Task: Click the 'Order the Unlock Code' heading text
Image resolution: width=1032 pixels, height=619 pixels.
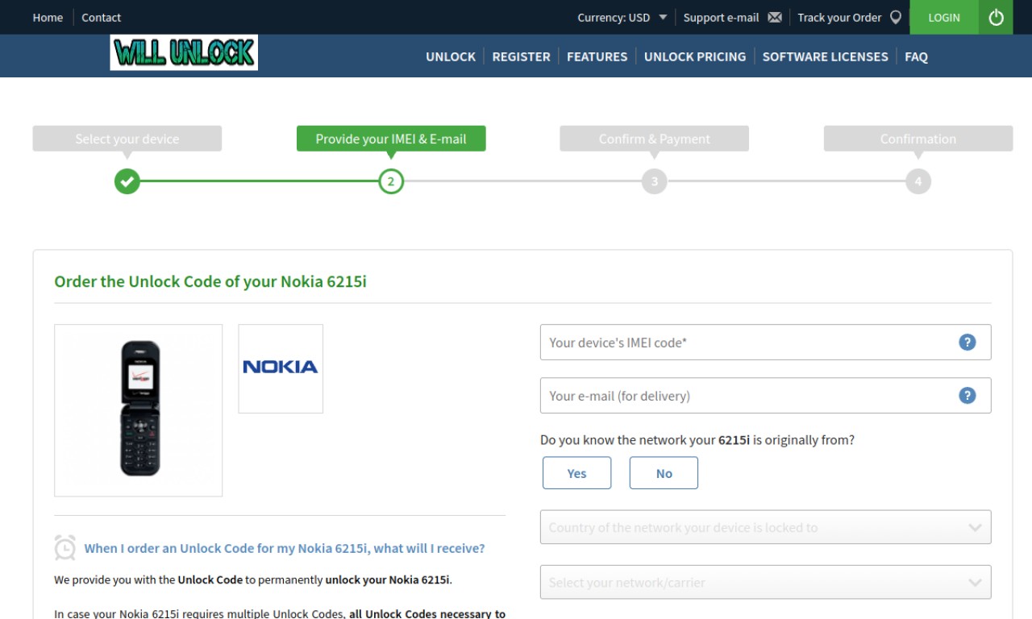Action: (210, 281)
